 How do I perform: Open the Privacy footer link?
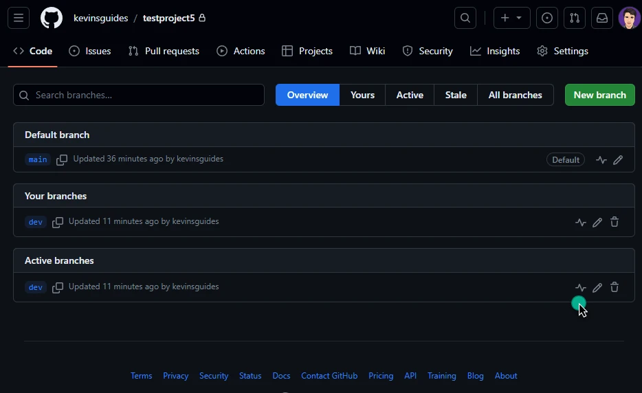click(176, 376)
